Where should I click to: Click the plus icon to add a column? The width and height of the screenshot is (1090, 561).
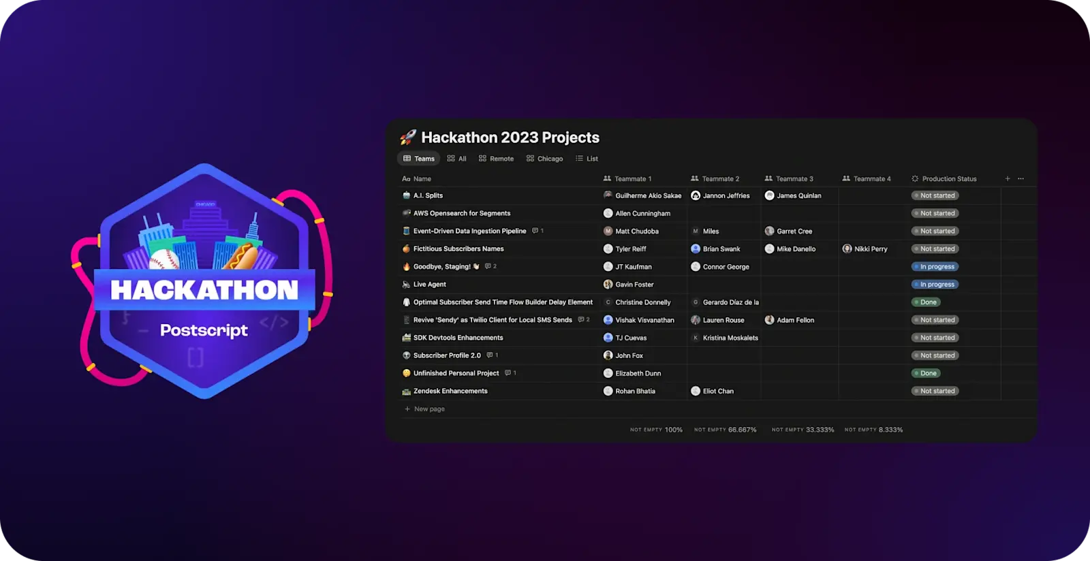1008,178
